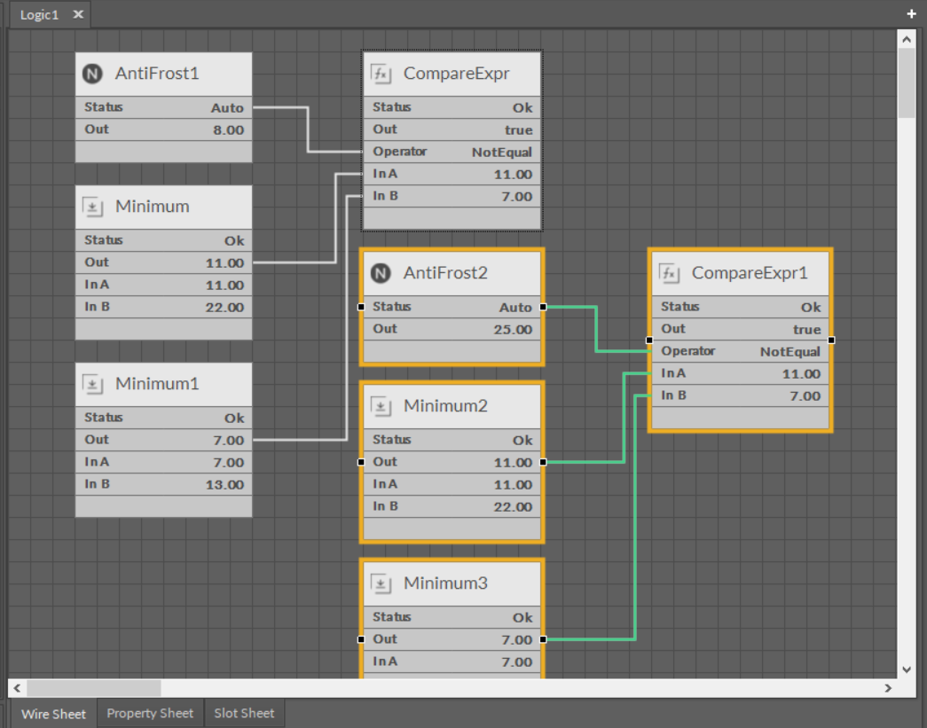927x728 pixels.
Task: Click the vertical scrollbar up arrow
Action: tap(907, 40)
